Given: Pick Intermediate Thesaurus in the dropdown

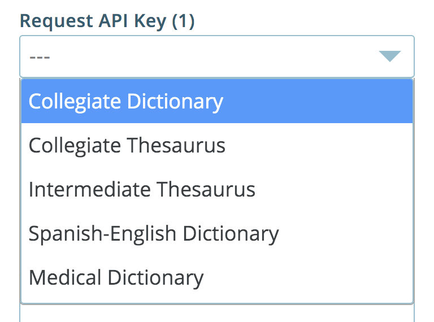Looking at the screenshot, I should click(x=217, y=189).
